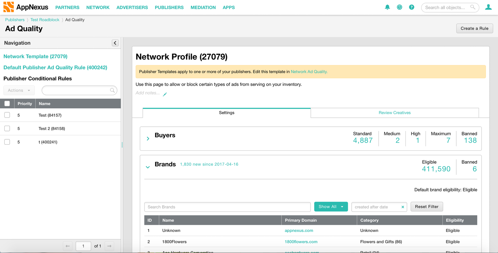
Task: Click the Eligible brands count 411,590
Action: point(436,169)
